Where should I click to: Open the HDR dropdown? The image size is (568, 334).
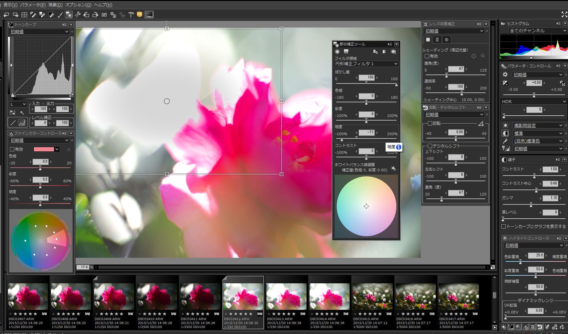[534, 101]
